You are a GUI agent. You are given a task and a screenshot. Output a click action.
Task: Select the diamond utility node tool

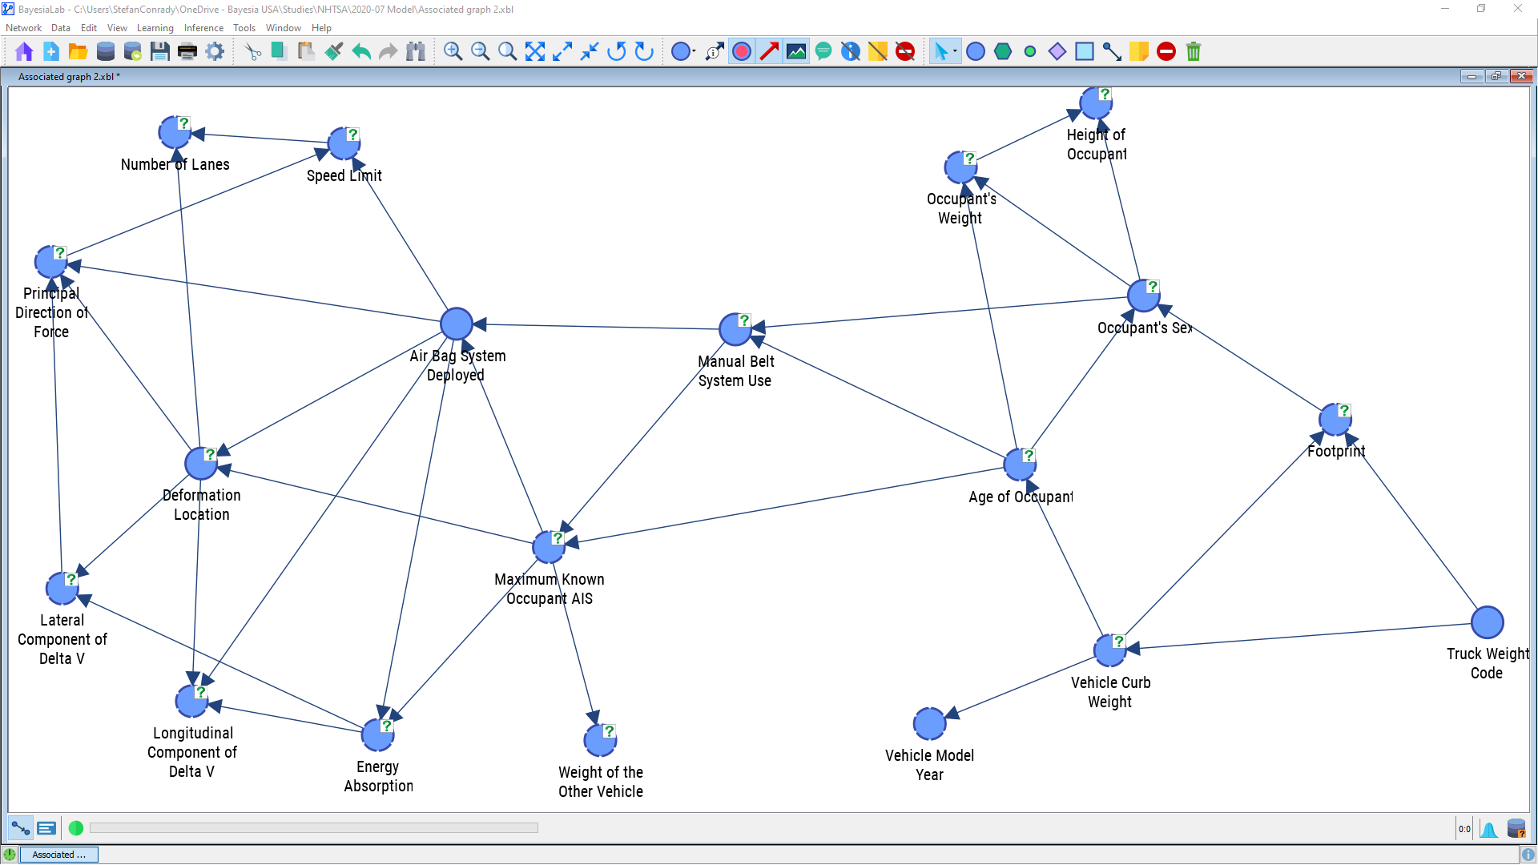[1057, 52]
